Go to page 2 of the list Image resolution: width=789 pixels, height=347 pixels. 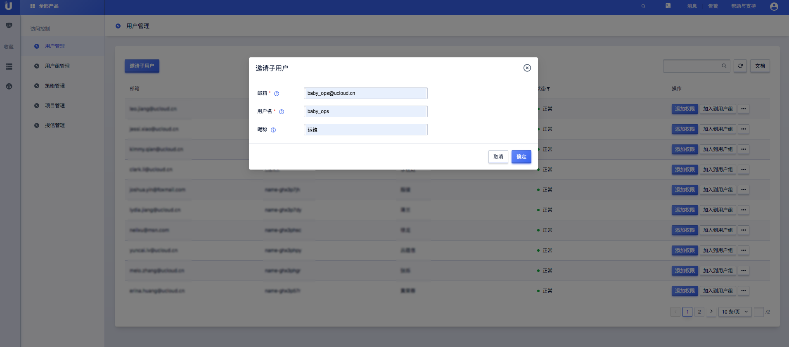tap(699, 312)
